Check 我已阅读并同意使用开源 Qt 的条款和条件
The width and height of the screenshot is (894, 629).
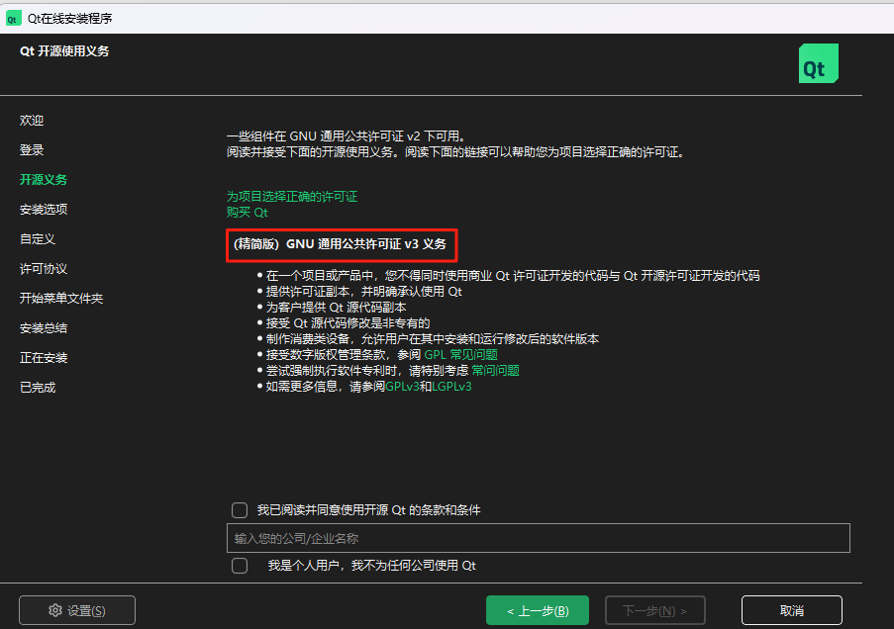click(x=240, y=510)
